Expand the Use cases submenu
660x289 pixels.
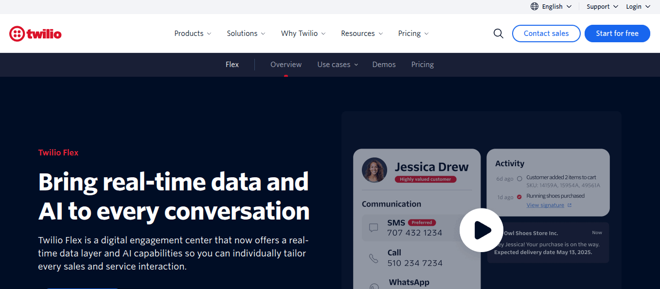tap(338, 65)
